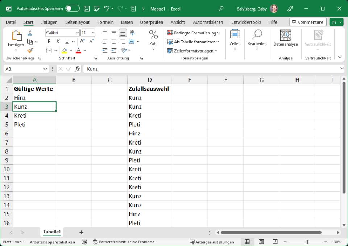
Task: Open the Datei menu
Action: [x=11, y=22]
